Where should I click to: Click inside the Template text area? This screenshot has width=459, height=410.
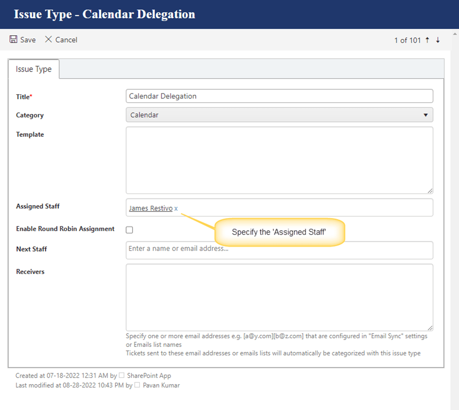pyautogui.click(x=279, y=160)
